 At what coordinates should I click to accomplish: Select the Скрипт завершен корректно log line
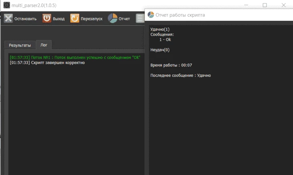47,62
